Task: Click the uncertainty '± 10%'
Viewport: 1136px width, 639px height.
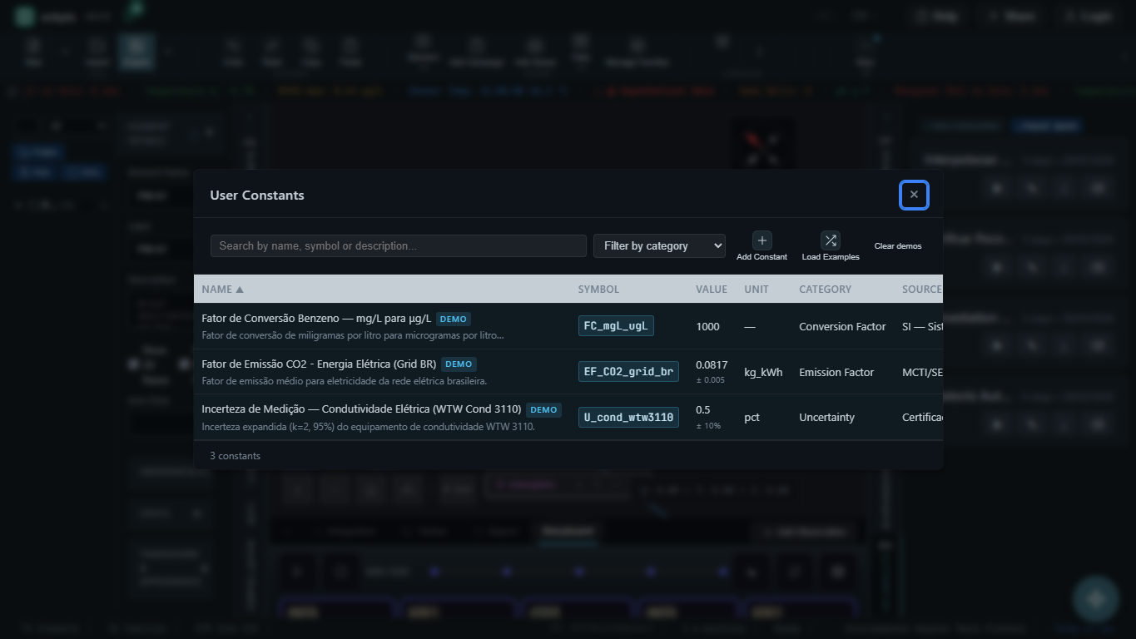Action: click(708, 426)
